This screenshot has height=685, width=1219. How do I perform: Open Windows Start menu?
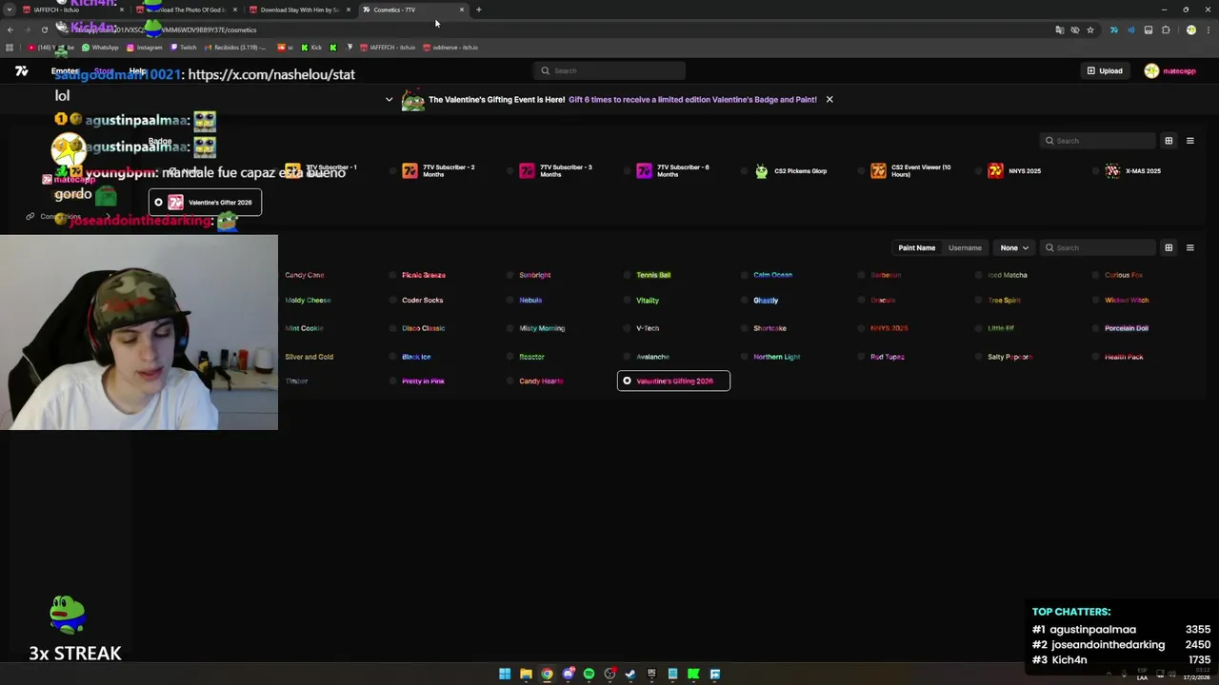pyautogui.click(x=505, y=674)
